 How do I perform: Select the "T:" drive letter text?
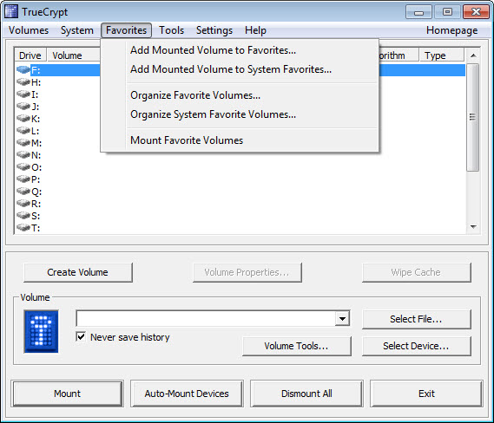click(36, 228)
